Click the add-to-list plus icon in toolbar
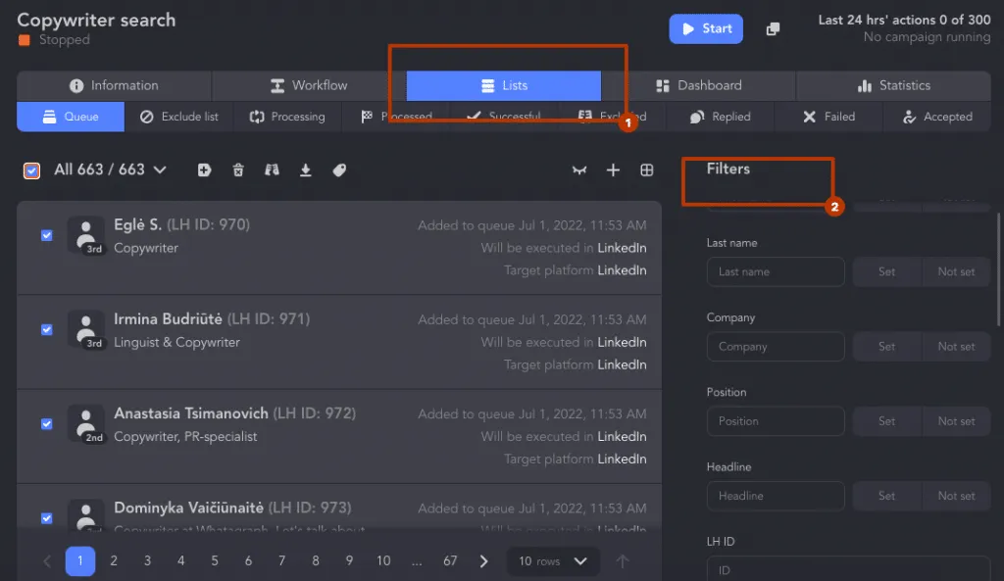The image size is (1004, 581). (204, 169)
